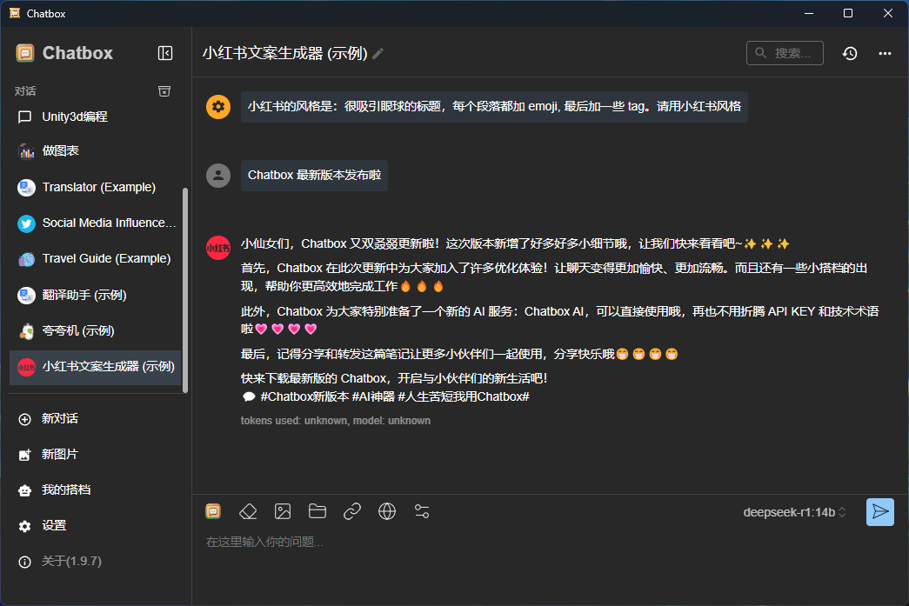
Task: Send message with paper plane button
Action: (x=879, y=512)
